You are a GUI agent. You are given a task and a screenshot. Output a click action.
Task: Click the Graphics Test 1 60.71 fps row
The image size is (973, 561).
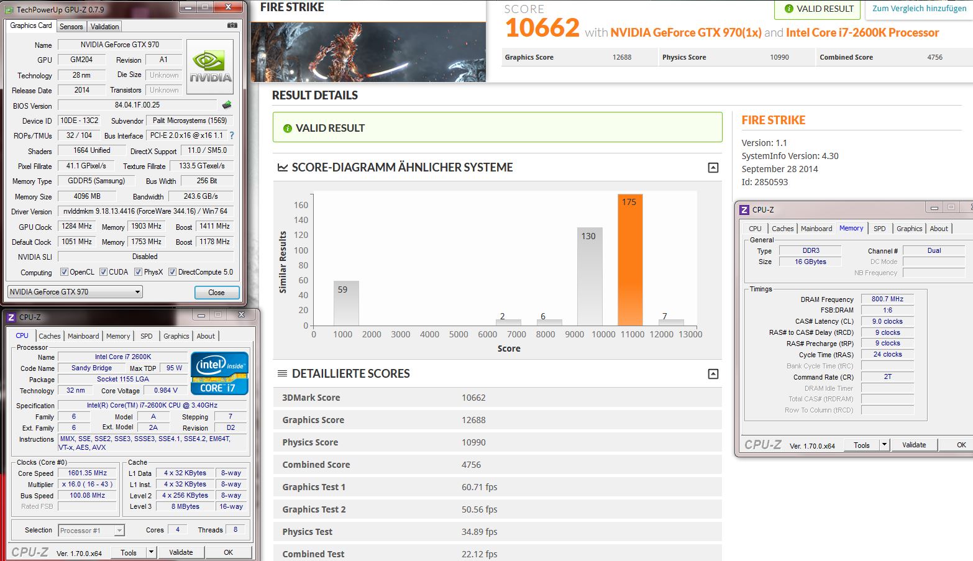click(x=498, y=487)
